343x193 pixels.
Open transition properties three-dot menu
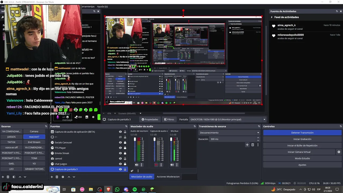tap(258, 145)
